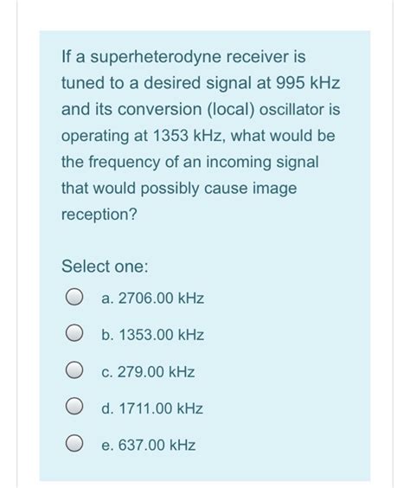The width and height of the screenshot is (410, 488).
Task: Click the word 'superheterodyne' in the question
Action: pos(156,58)
